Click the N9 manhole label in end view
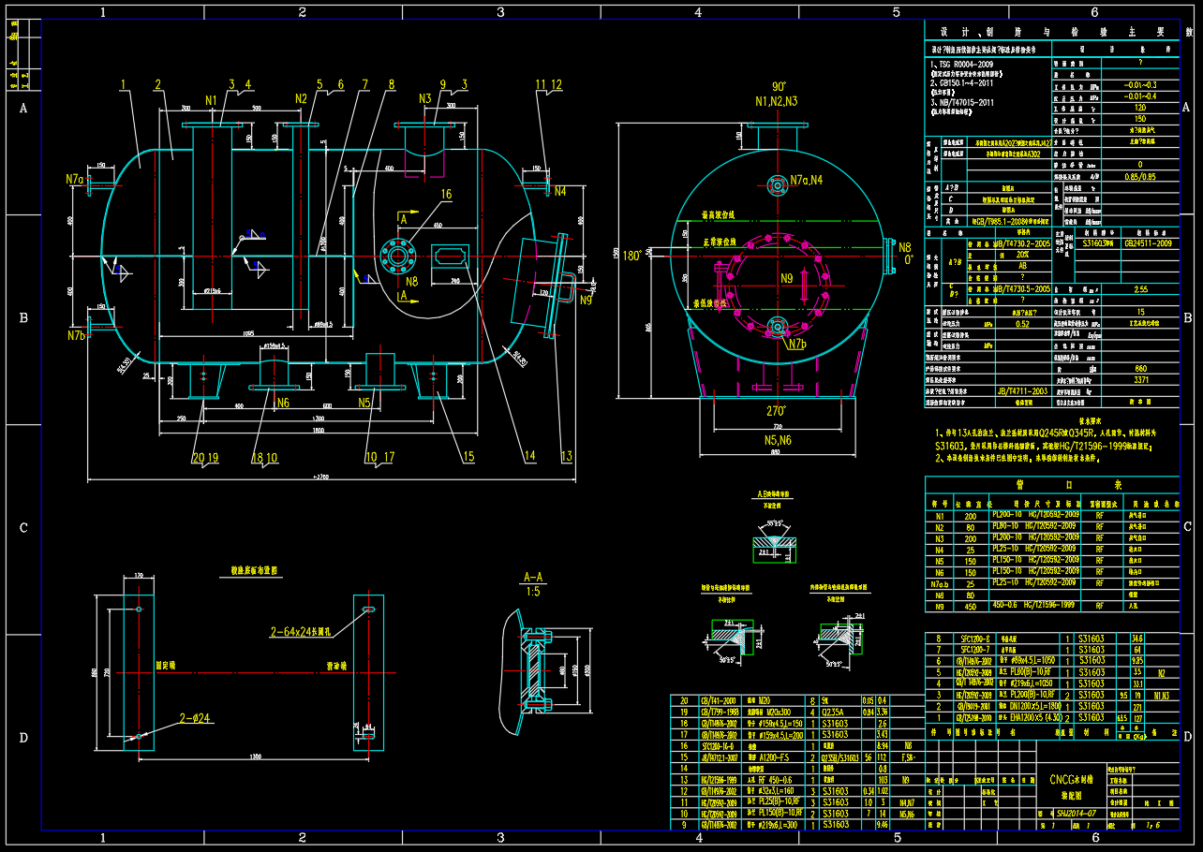 787,278
